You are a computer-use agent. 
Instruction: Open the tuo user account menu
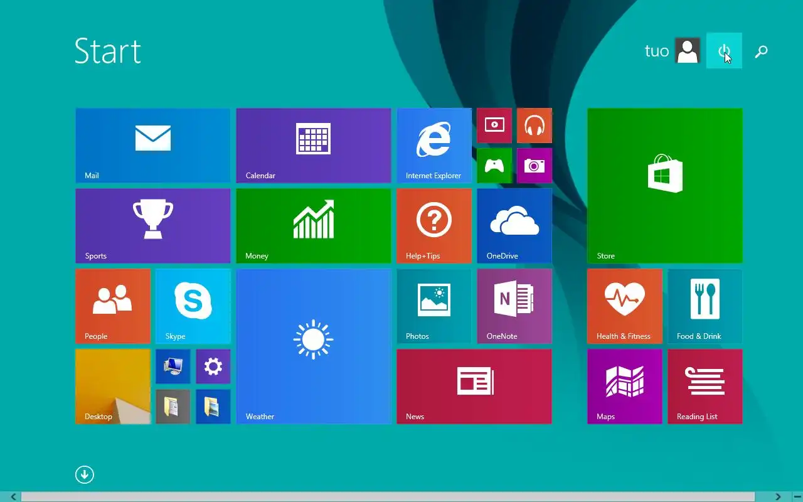673,51
